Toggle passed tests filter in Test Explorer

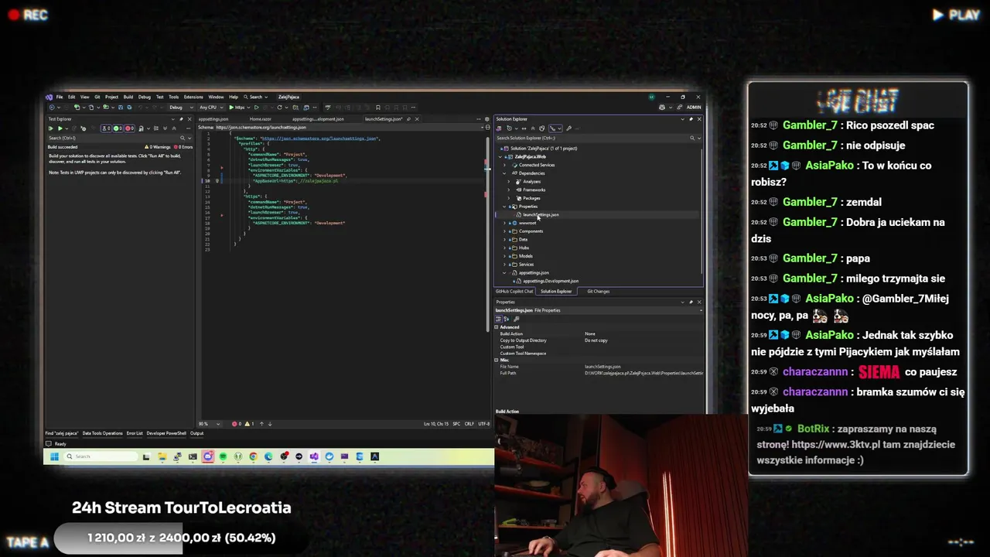pos(118,128)
